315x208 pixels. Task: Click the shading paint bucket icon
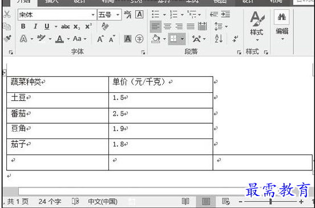click(156, 39)
